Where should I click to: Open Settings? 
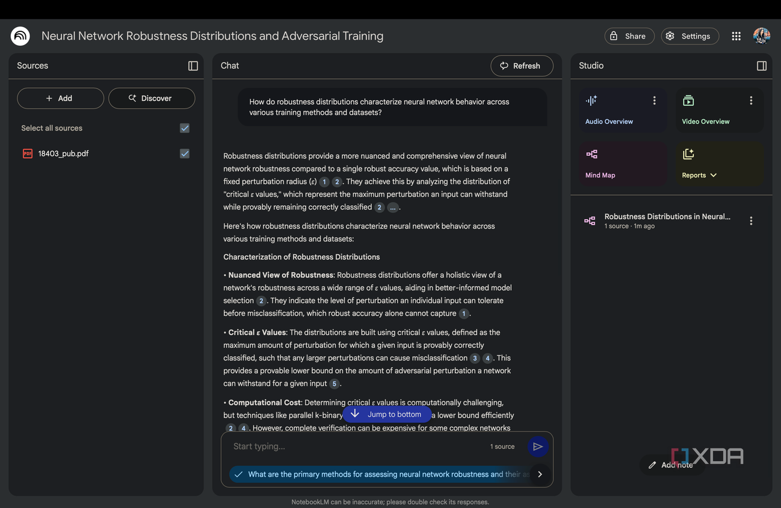point(690,36)
